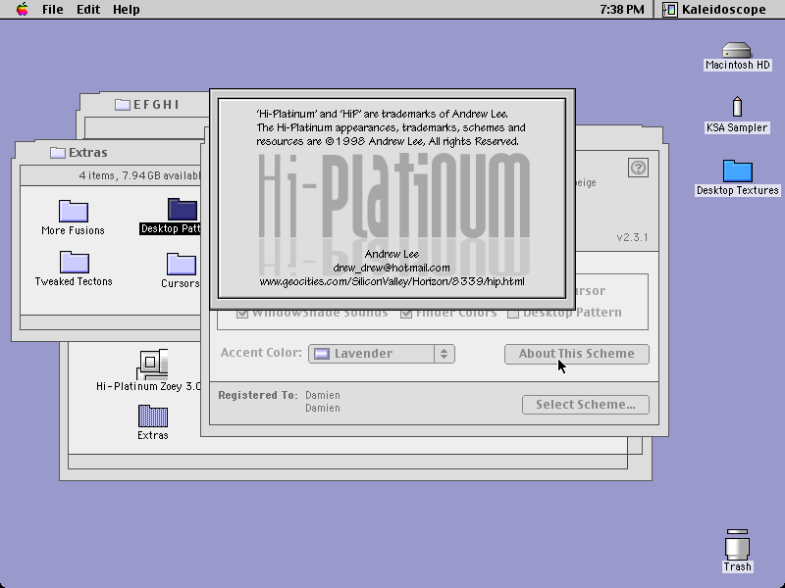Enable the Desktop Pattern checkbox
785x588 pixels.
click(x=512, y=314)
